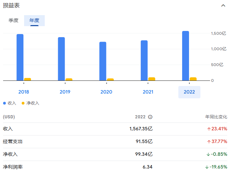Pick year 2021 below the chart
The height and width of the screenshot is (173, 230).
click(x=148, y=92)
